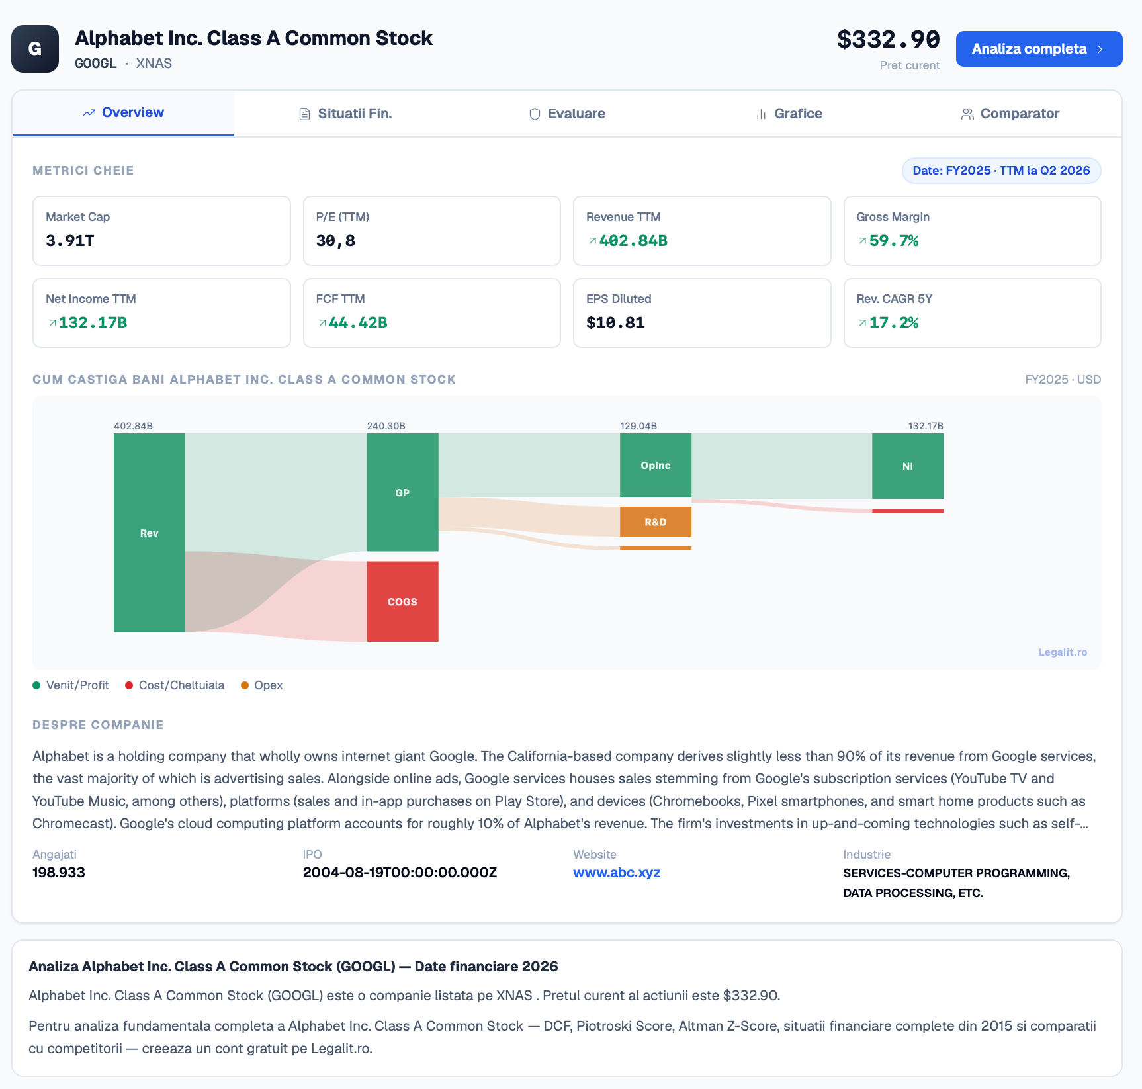This screenshot has height=1089, width=1142.
Task: Click the FCF TTM up-arrow icon
Action: point(322,323)
